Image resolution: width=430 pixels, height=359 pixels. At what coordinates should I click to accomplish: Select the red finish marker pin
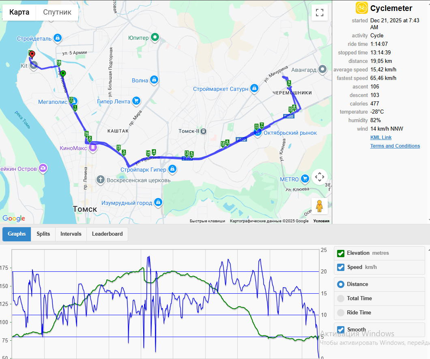32,54
